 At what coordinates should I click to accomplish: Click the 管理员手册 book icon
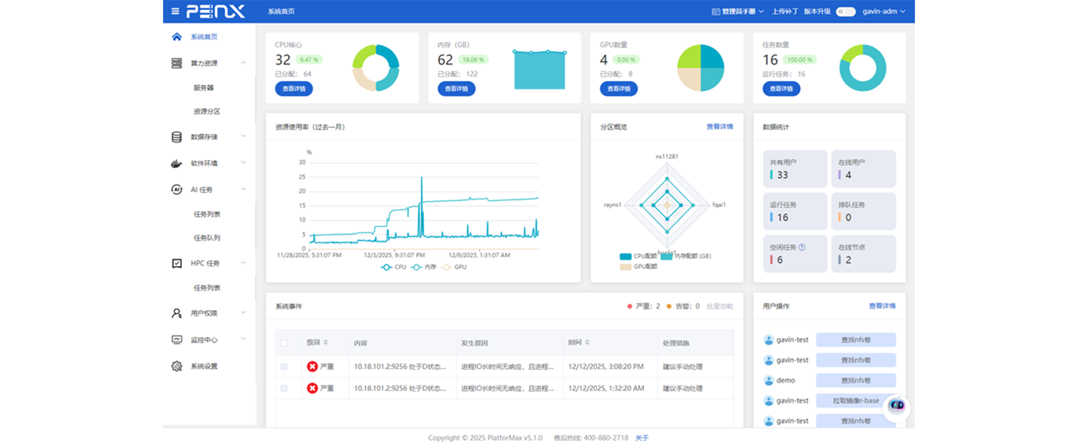[x=716, y=11]
